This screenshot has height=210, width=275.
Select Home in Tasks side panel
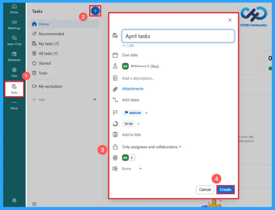(65, 24)
